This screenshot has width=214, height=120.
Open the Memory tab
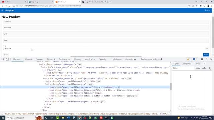click(x=77, y=59)
